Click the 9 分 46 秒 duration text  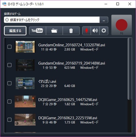(x=50, y=122)
